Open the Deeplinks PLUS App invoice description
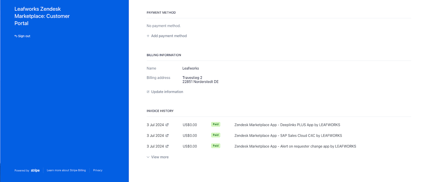This screenshot has width=429, height=182. (x=287, y=125)
